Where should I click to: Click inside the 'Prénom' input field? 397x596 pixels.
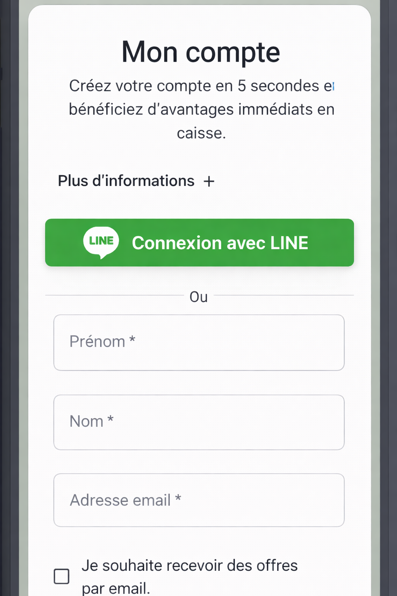(x=199, y=342)
